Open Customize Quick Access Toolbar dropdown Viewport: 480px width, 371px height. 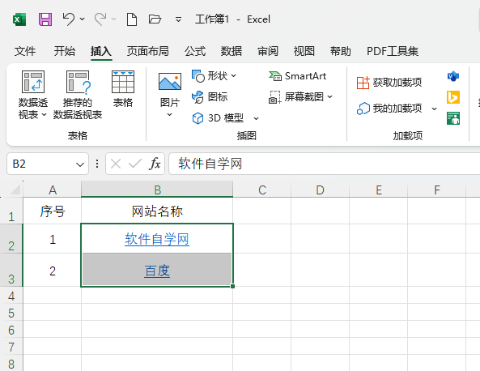[178, 19]
